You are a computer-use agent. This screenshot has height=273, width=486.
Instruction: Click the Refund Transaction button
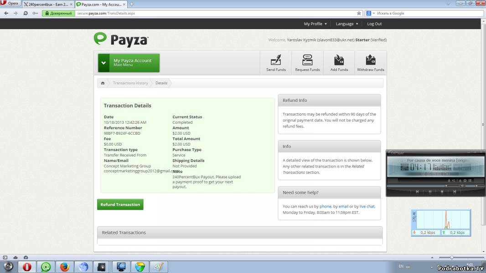[120, 205]
